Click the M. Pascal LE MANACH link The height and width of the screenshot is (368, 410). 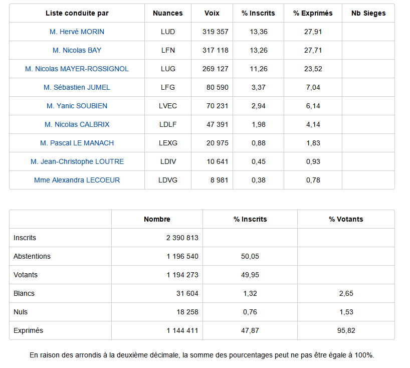[77, 143]
